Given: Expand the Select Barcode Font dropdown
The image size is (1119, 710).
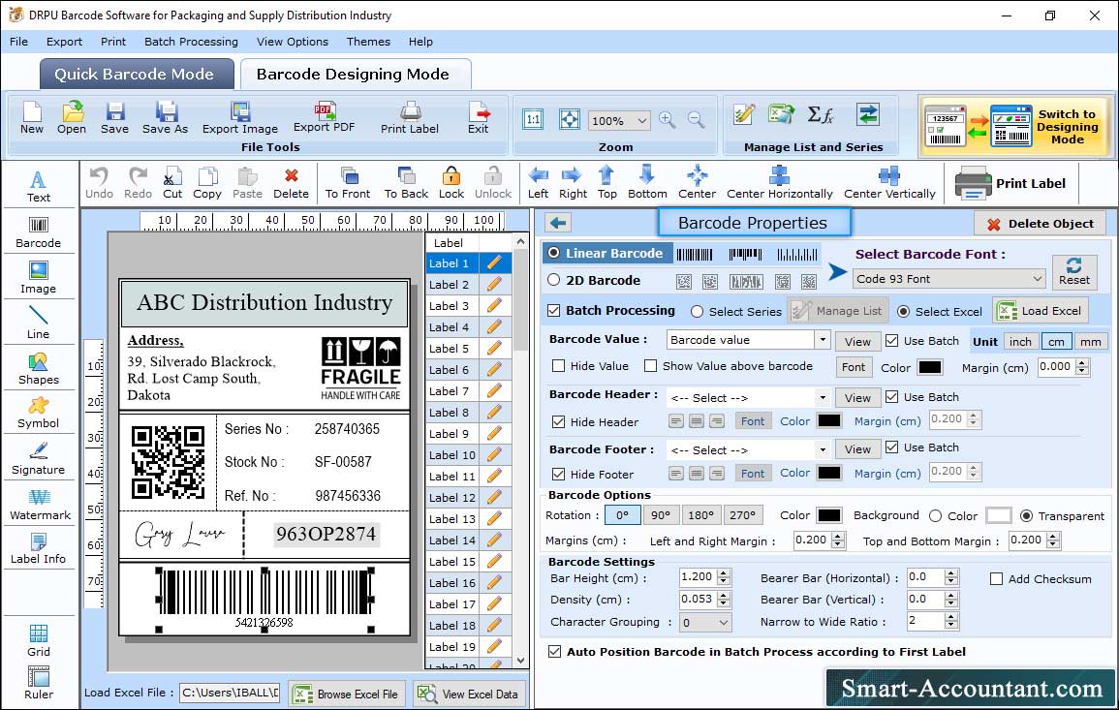Looking at the screenshot, I should coord(1037,279).
